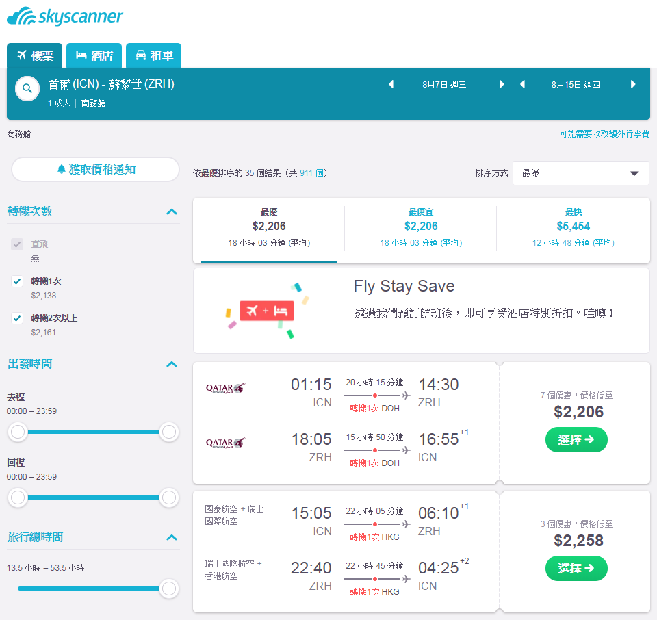
Task: Go to previous return date arrow
Action: [522, 84]
